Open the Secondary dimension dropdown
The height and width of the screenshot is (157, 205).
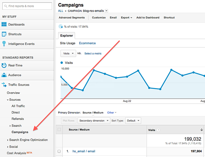[x=94, y=121]
